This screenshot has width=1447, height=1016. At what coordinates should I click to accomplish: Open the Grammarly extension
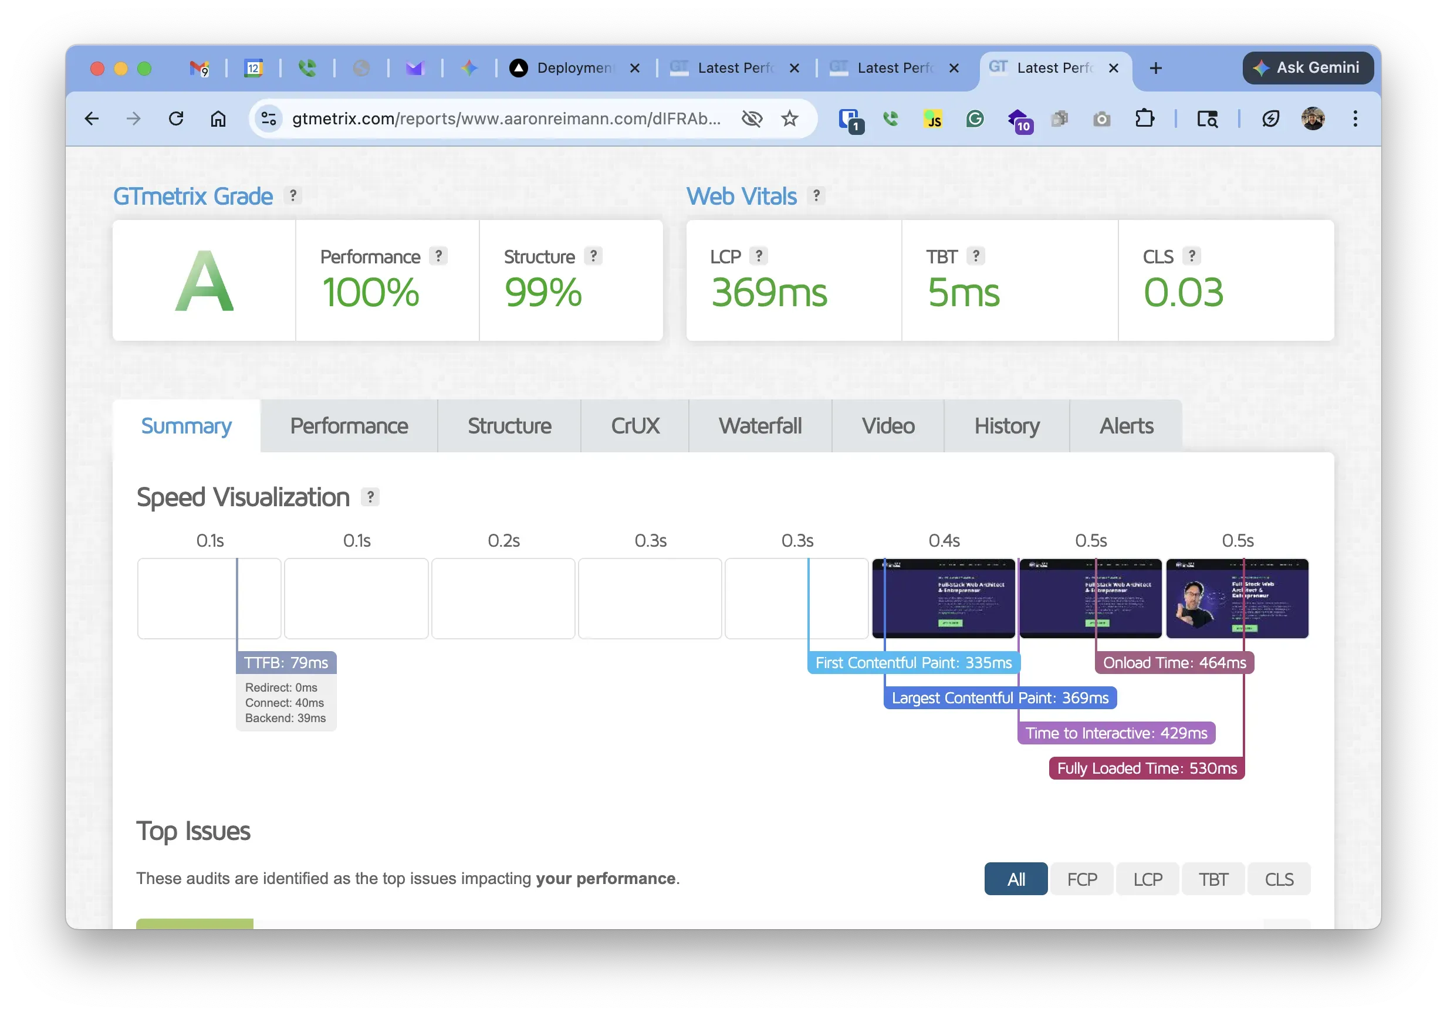pyautogui.click(x=975, y=118)
